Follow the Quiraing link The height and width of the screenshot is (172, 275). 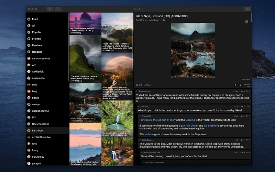pyautogui.click(x=190, y=120)
